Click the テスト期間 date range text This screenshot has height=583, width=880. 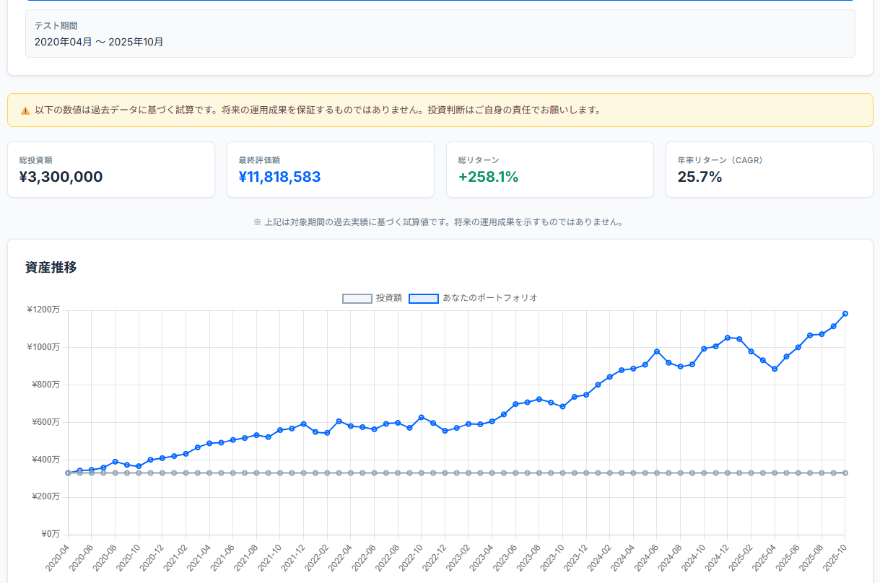pos(97,42)
